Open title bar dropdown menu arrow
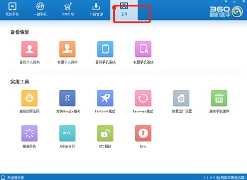 pos(226,1)
